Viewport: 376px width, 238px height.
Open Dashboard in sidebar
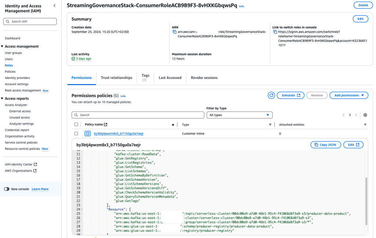[12, 38]
